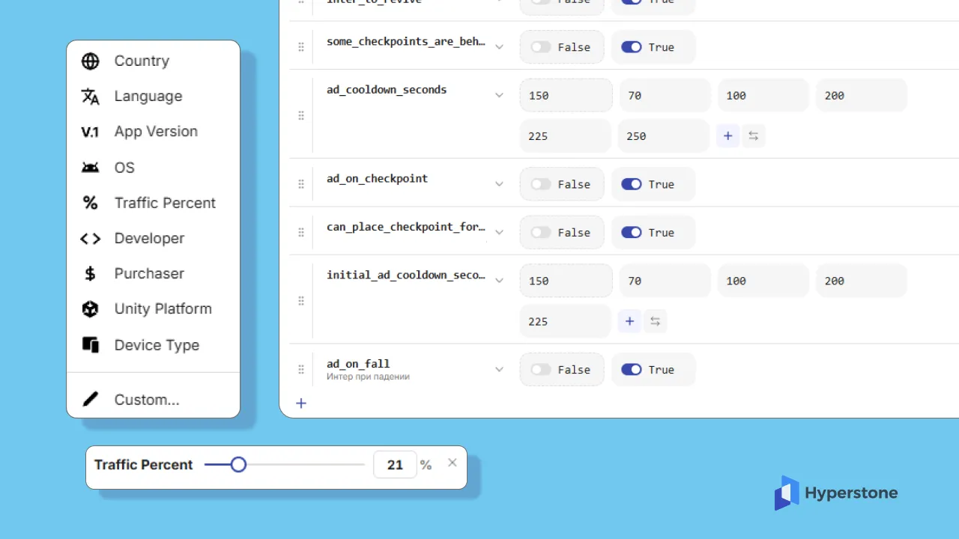This screenshot has height=539, width=959.
Task: Click the translate icon beside Language
Action: tap(90, 97)
